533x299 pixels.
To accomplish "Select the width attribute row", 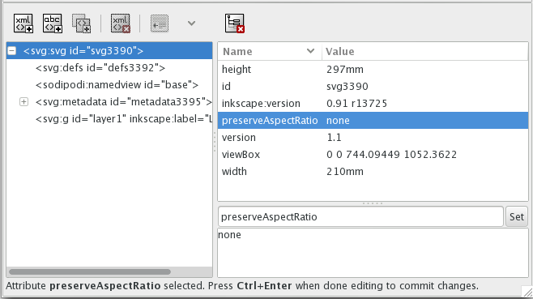I will tap(373, 172).
